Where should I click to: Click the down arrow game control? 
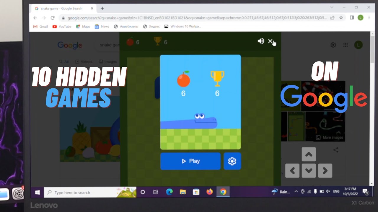309,171
